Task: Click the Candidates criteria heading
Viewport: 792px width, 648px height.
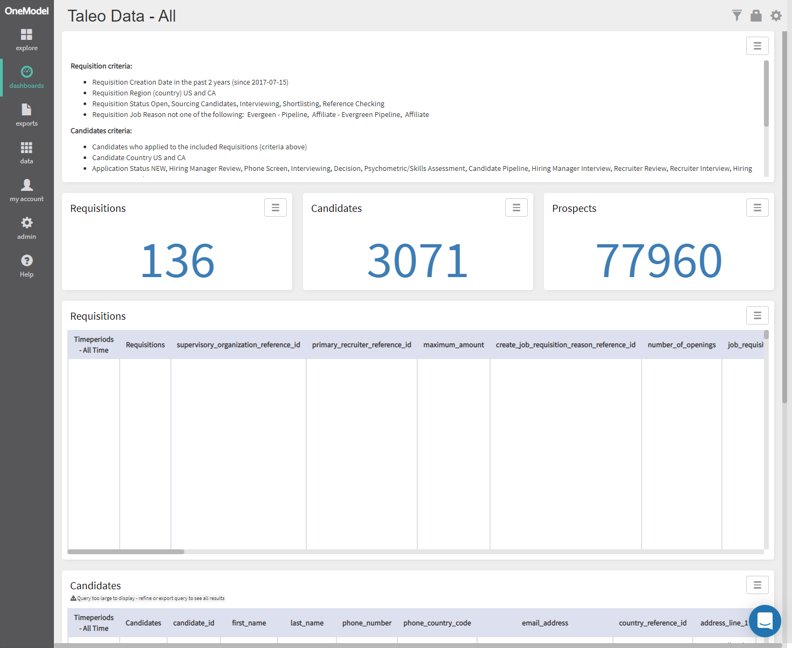Action: (x=101, y=130)
